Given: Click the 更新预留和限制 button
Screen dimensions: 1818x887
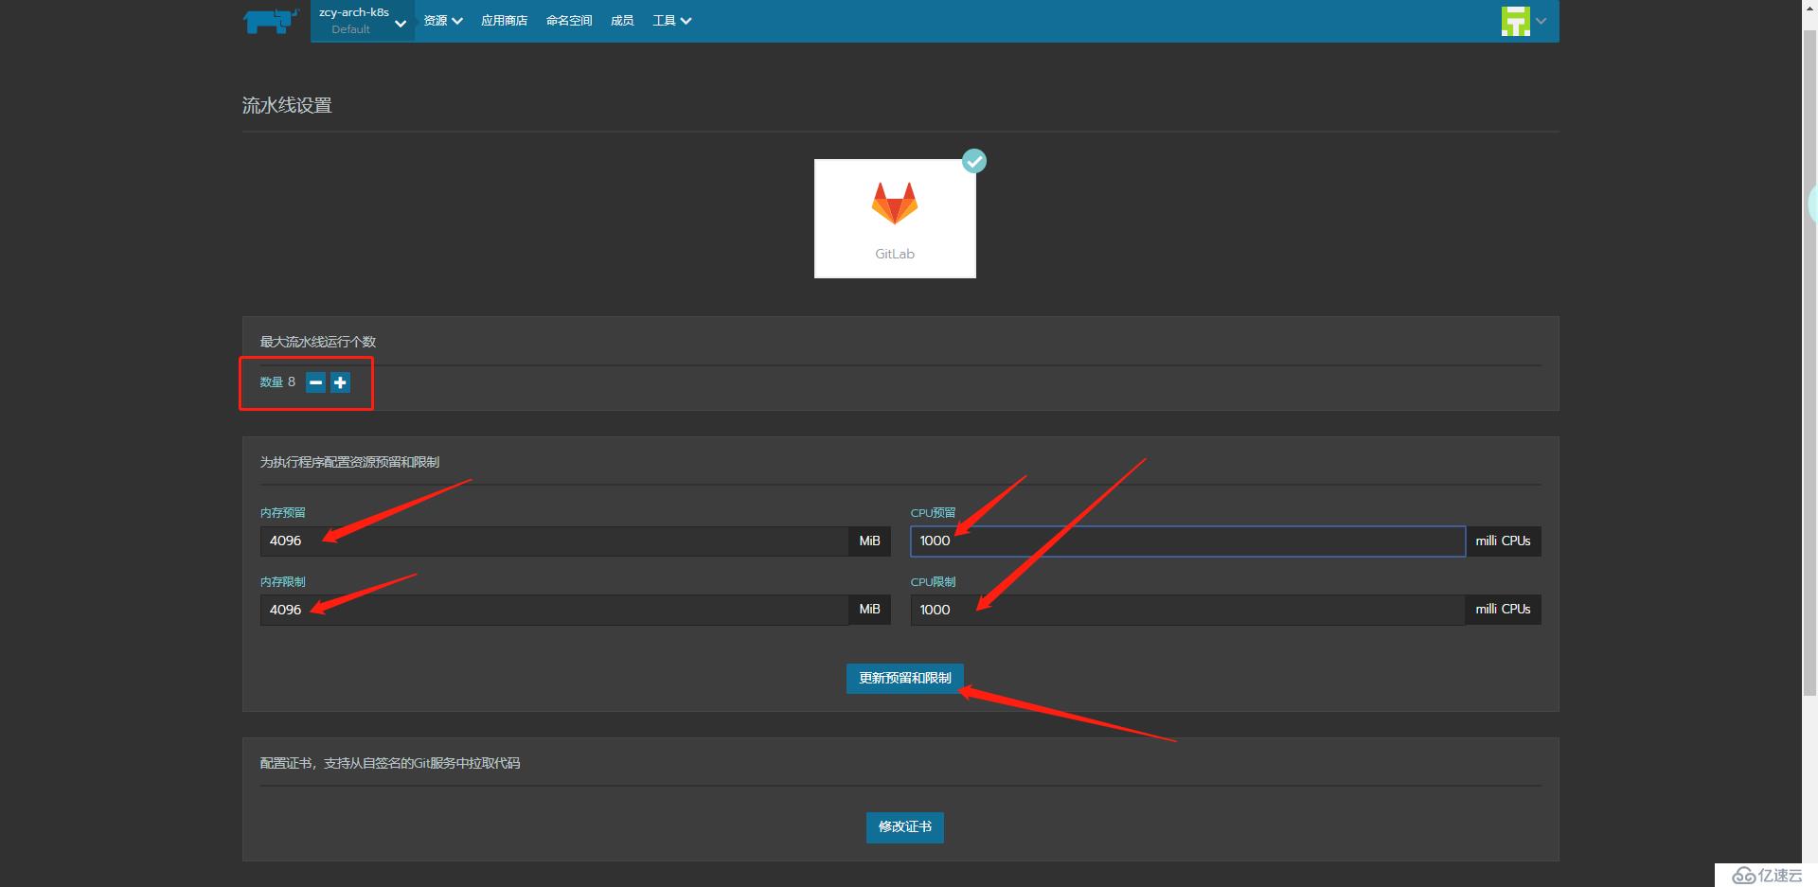Looking at the screenshot, I should pos(905,679).
